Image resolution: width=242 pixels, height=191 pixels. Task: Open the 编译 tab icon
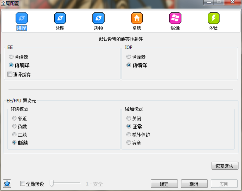coord(22,18)
